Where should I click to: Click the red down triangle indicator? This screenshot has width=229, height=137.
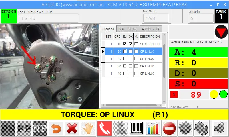pos(221,32)
